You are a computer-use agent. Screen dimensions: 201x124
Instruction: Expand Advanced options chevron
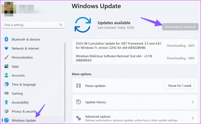click(193, 118)
